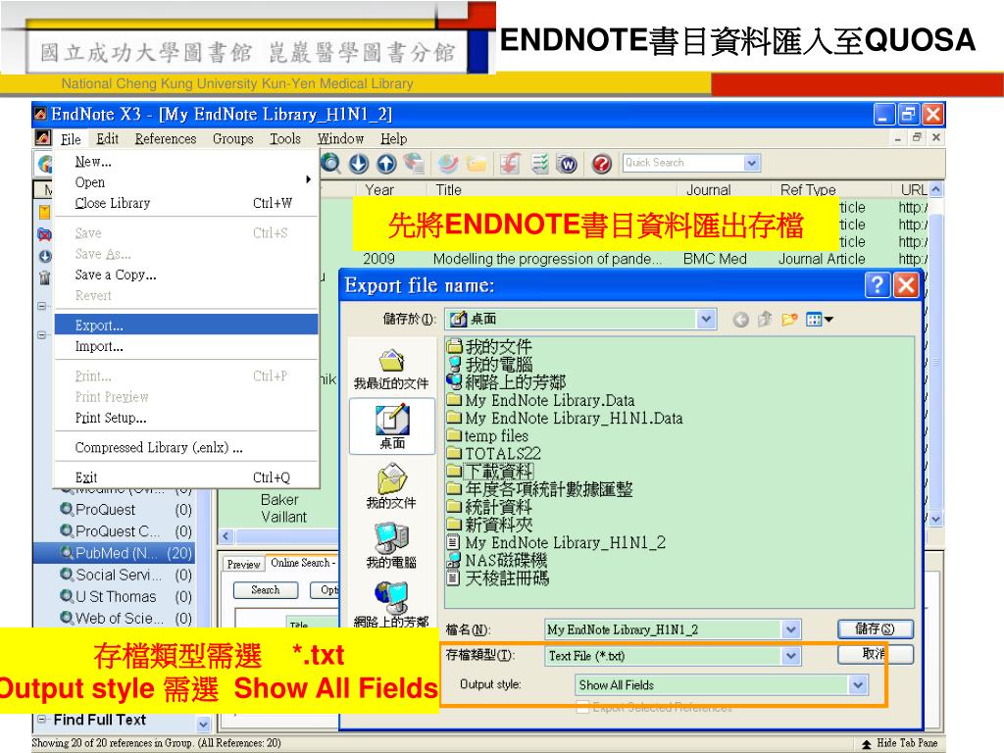
Task: Click the Search button in the tab pane
Action: coord(265,589)
